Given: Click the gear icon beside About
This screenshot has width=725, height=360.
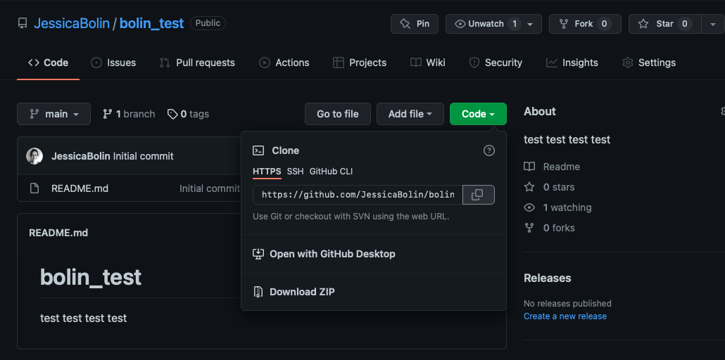Looking at the screenshot, I should tap(722, 112).
